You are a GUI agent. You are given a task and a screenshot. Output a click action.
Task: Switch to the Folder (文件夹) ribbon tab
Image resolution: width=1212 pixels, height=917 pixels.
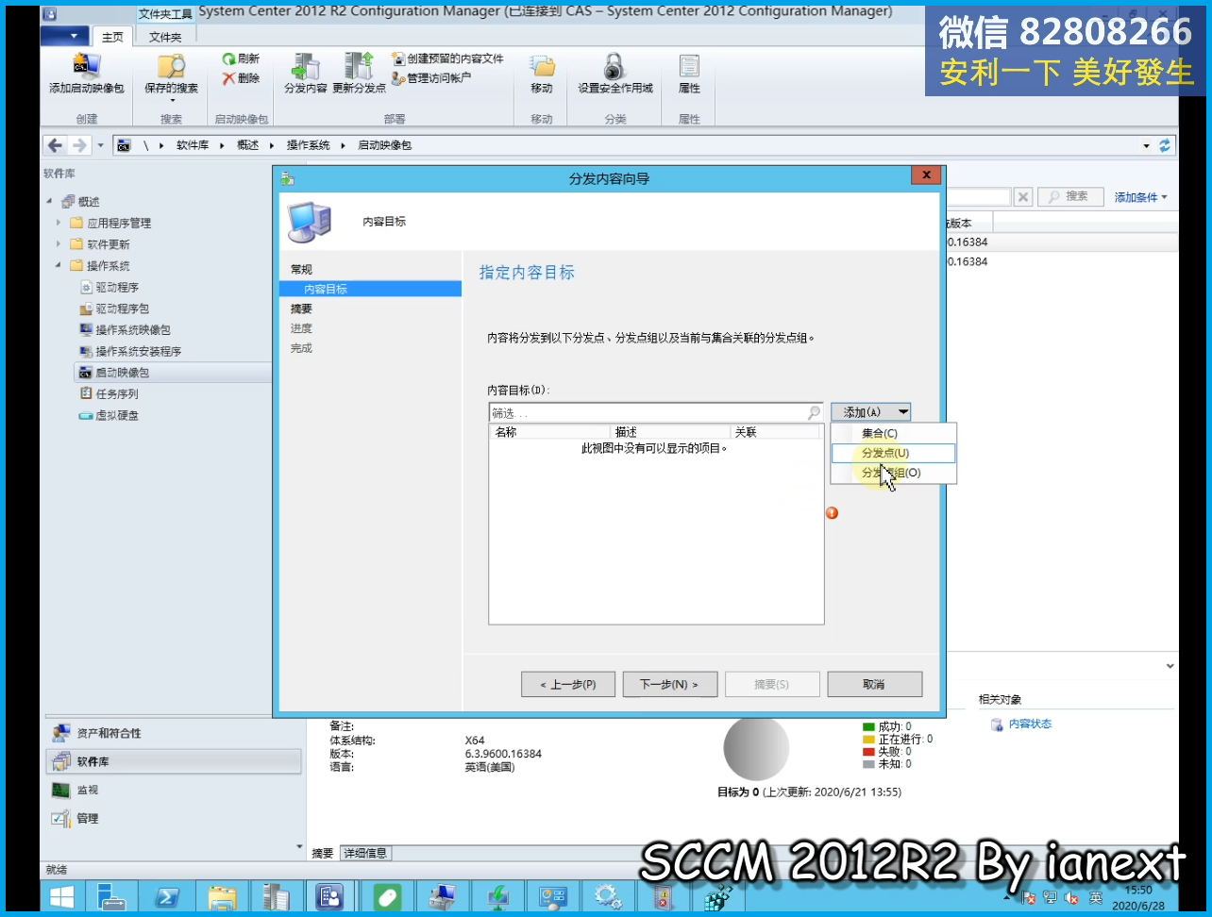coord(165,37)
